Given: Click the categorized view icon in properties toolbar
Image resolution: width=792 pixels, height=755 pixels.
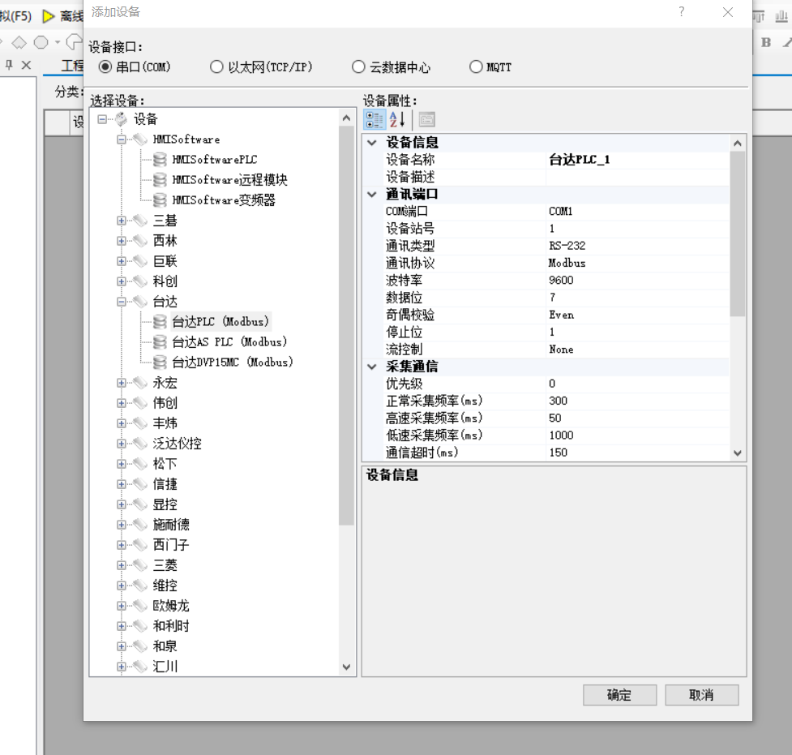Looking at the screenshot, I should (x=375, y=120).
